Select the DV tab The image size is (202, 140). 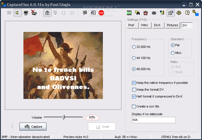(x=187, y=25)
